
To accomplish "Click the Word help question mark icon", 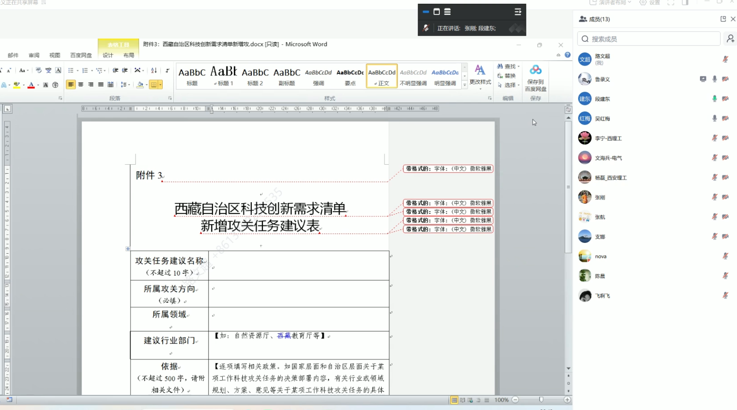I will click(x=568, y=55).
